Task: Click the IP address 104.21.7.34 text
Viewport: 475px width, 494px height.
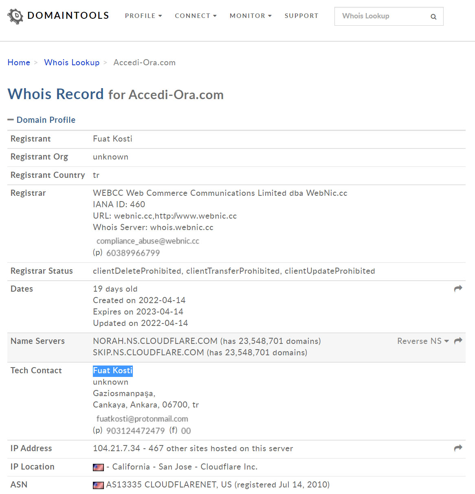Action: 117,448
